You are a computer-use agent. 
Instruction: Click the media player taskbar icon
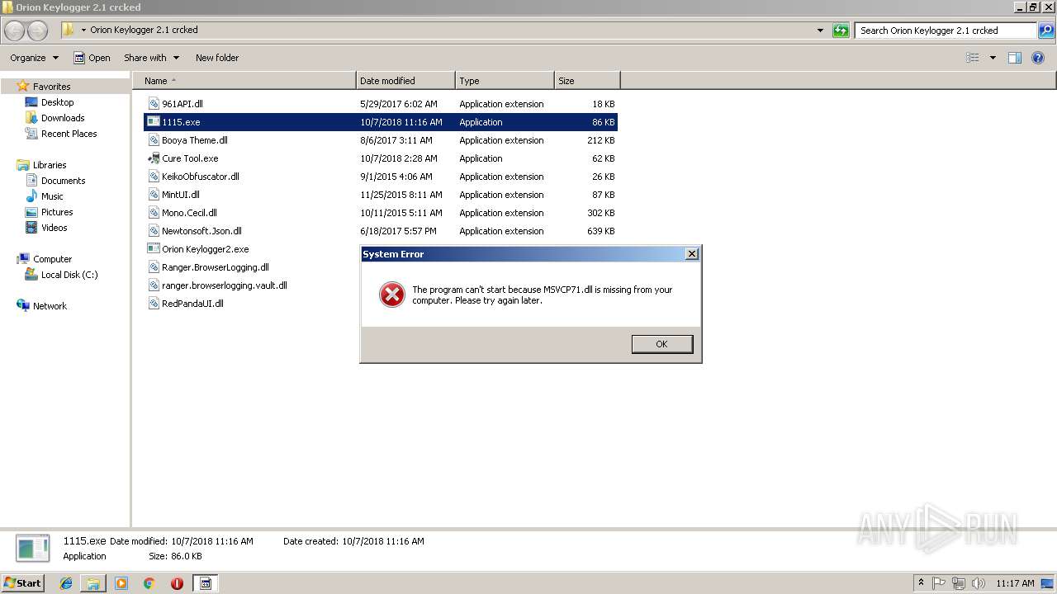[121, 583]
